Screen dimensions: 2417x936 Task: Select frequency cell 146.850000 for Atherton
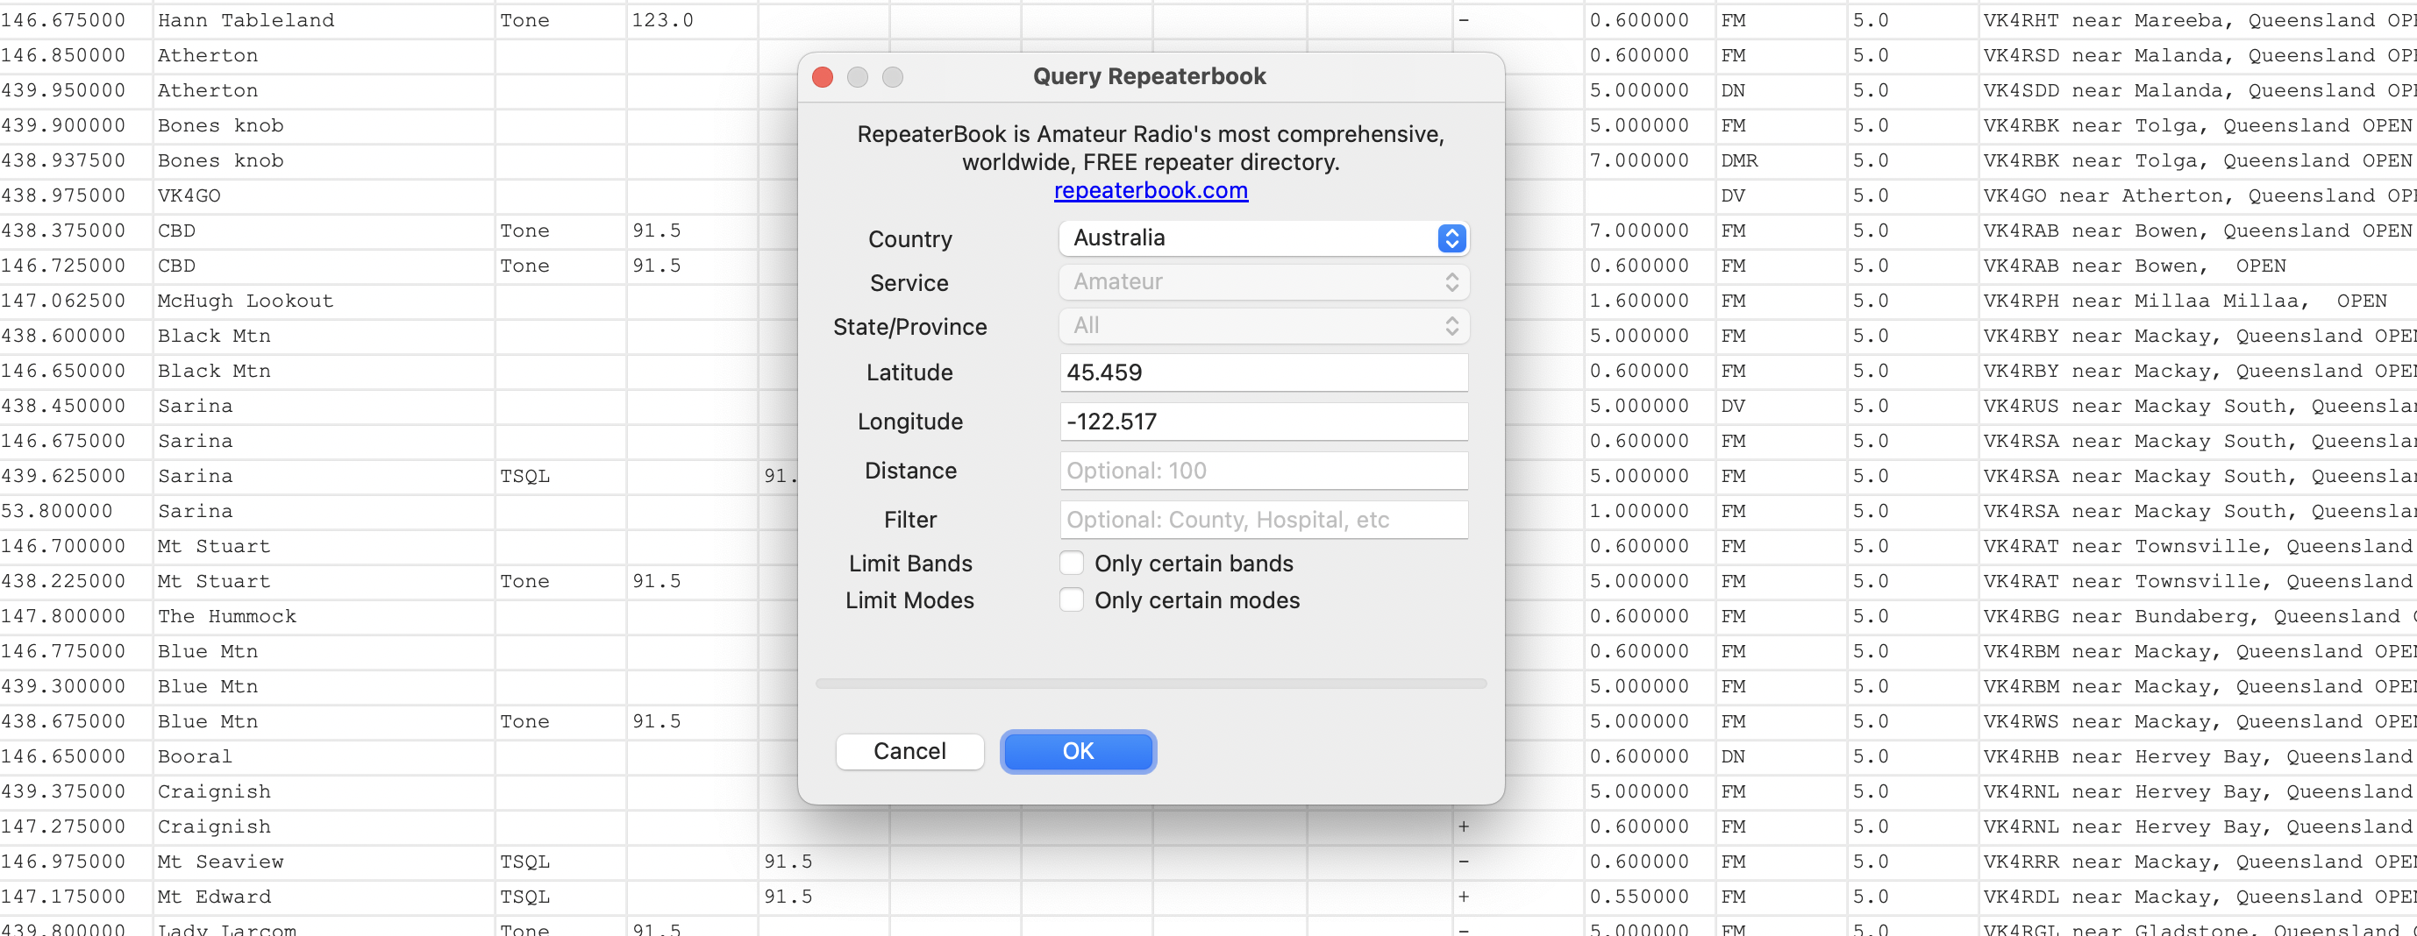coord(75,55)
